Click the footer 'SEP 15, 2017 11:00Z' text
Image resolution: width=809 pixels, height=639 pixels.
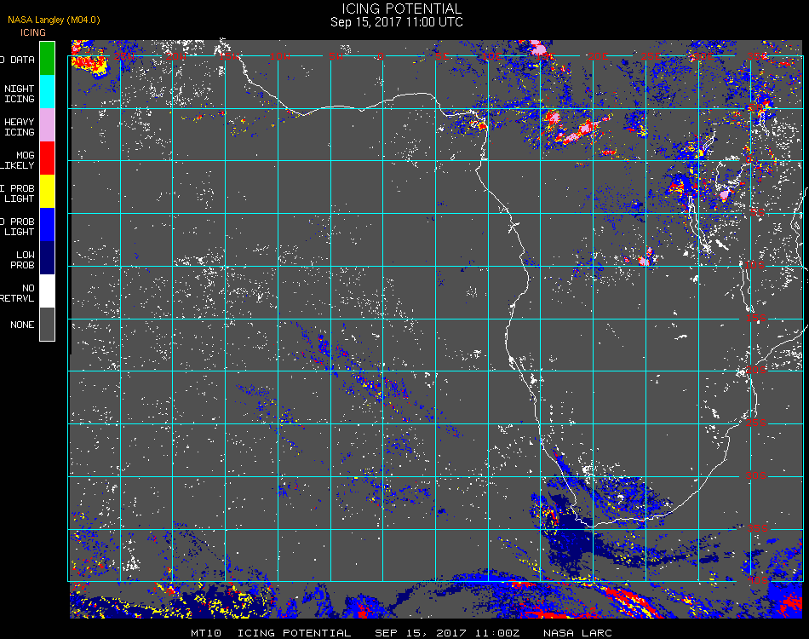(447, 633)
